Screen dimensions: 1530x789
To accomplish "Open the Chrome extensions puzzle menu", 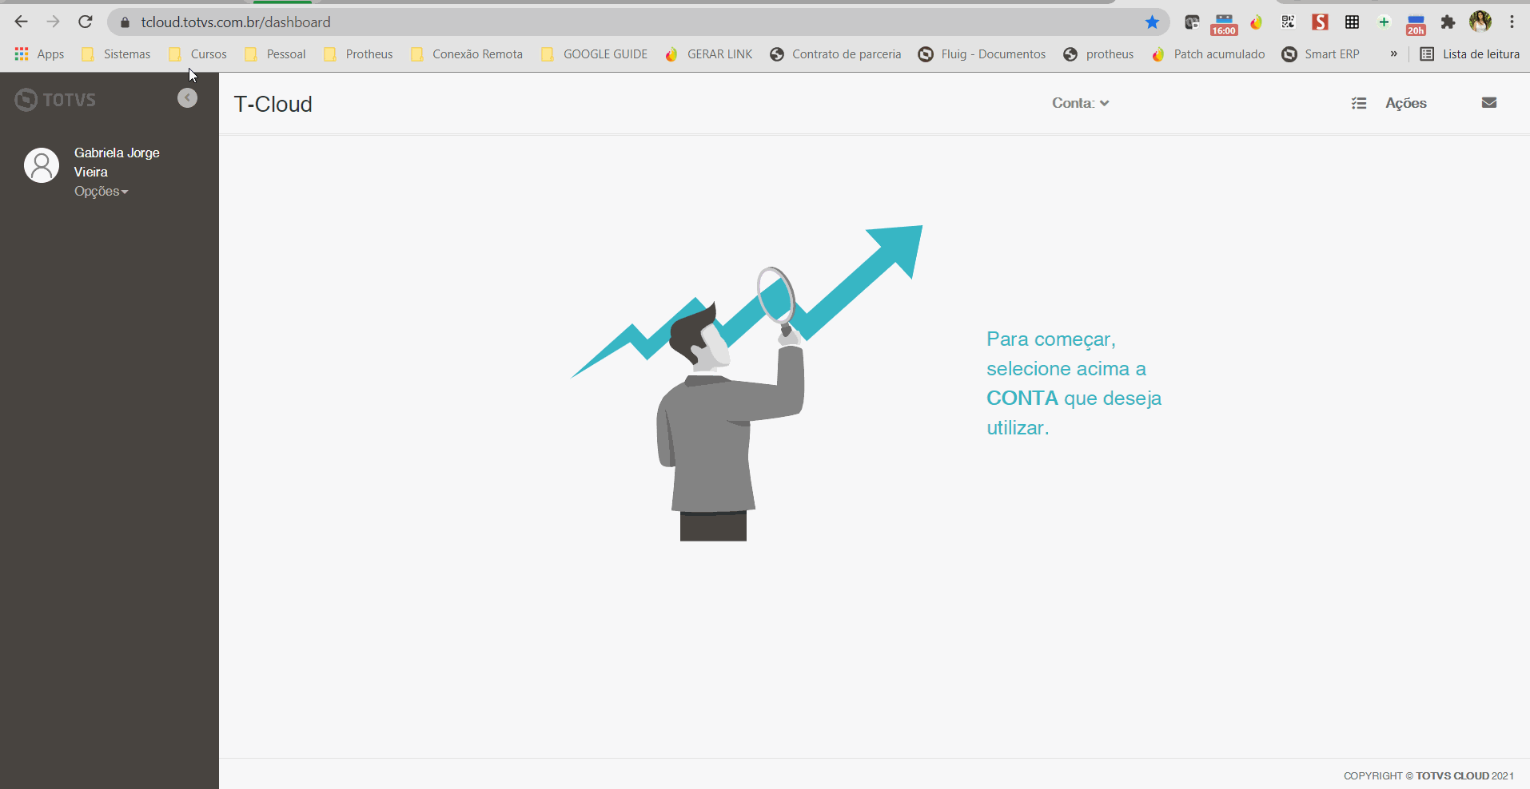I will pyautogui.click(x=1448, y=22).
